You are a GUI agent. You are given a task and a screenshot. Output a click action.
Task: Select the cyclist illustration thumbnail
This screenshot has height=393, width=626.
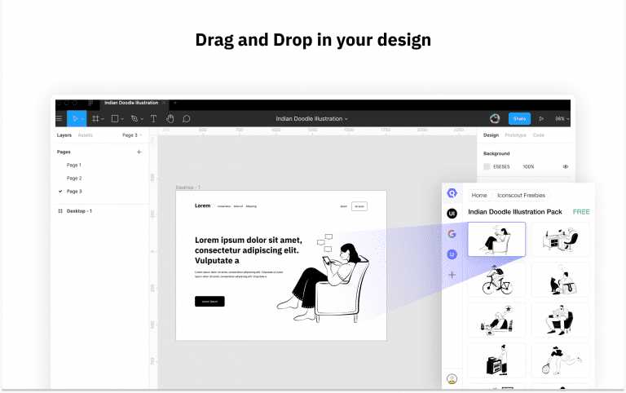point(496,280)
